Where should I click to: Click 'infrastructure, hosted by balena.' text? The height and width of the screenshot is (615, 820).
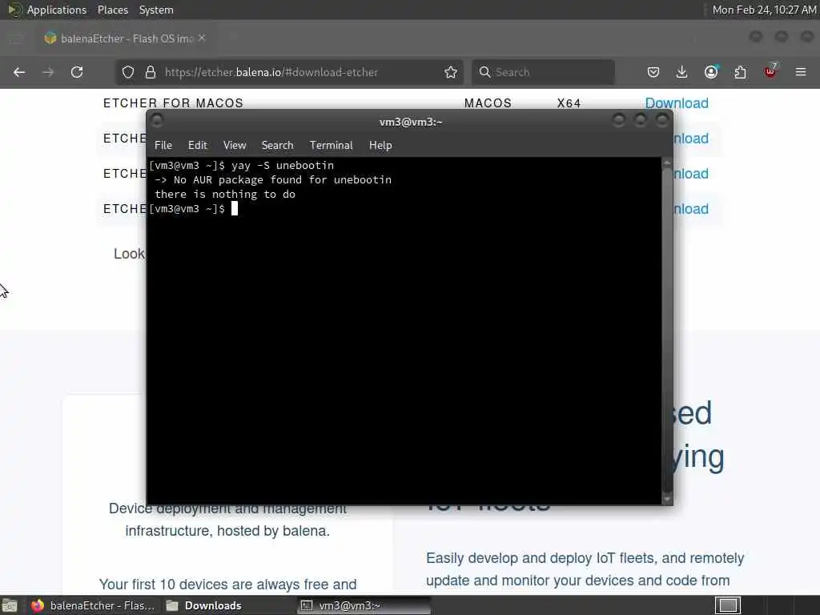(227, 531)
